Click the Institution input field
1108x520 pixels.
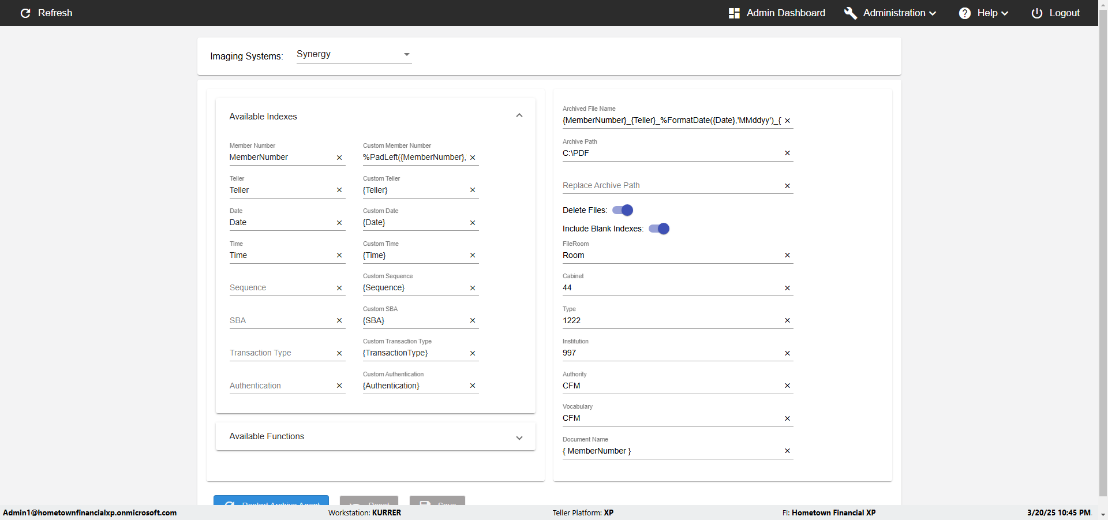point(669,353)
